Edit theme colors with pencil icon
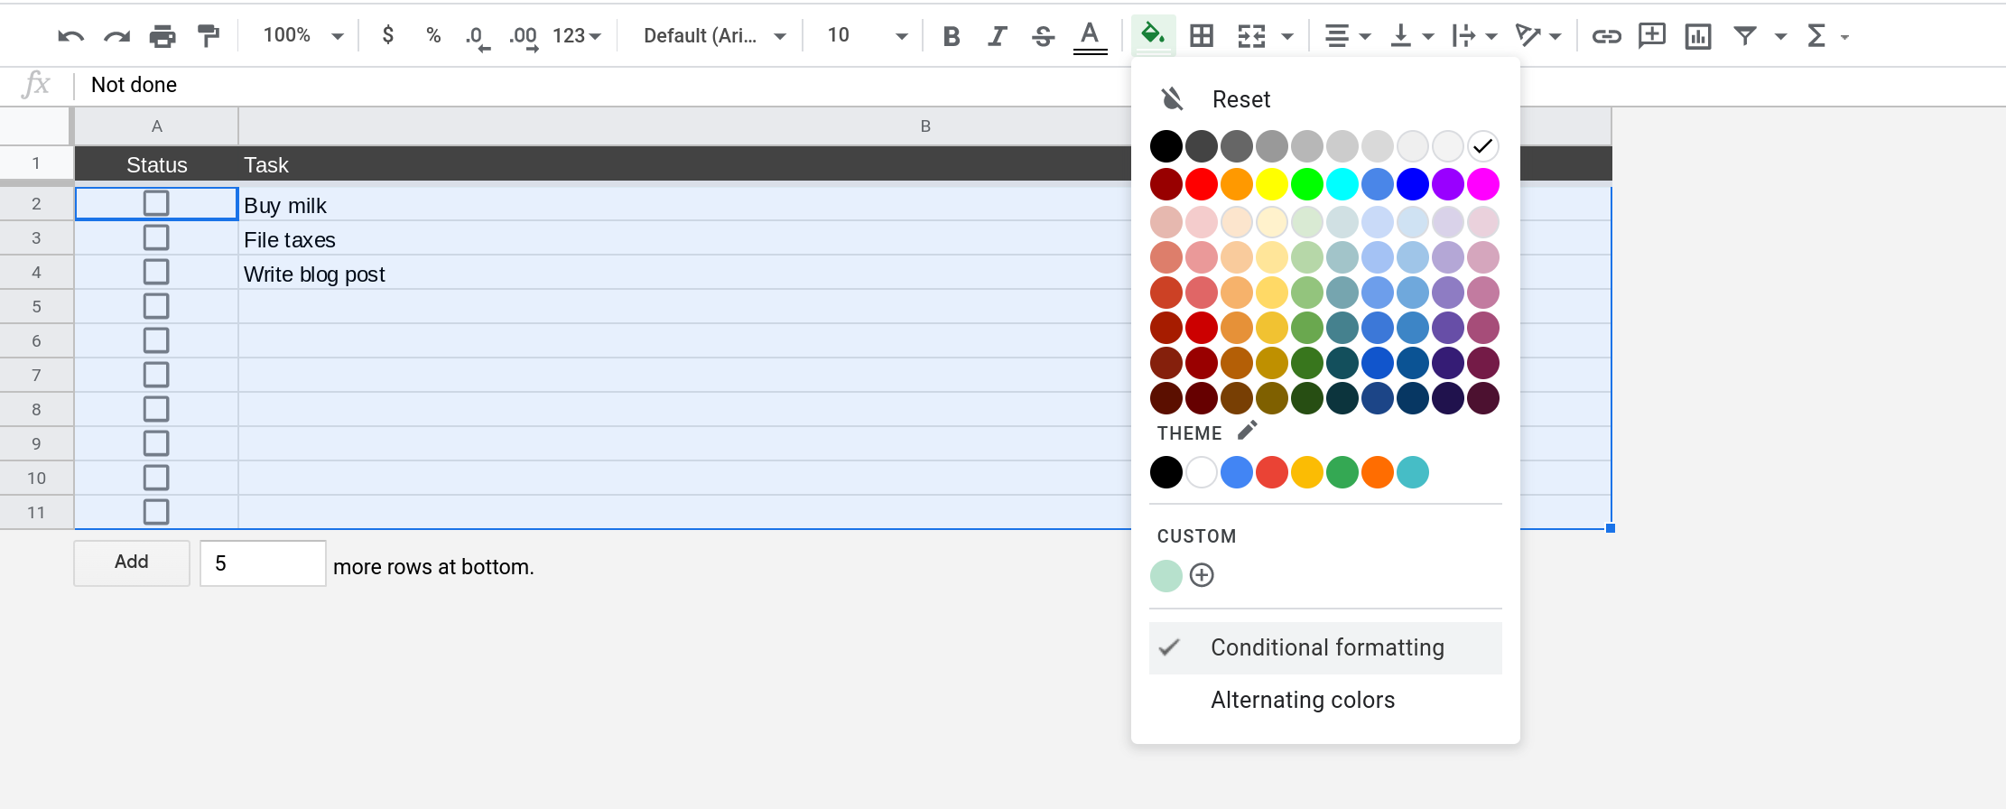2006x809 pixels. [x=1248, y=431]
